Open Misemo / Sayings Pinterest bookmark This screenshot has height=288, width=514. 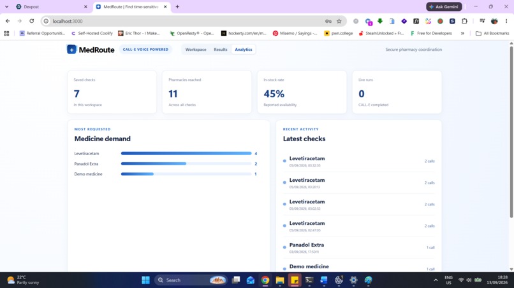coord(295,33)
